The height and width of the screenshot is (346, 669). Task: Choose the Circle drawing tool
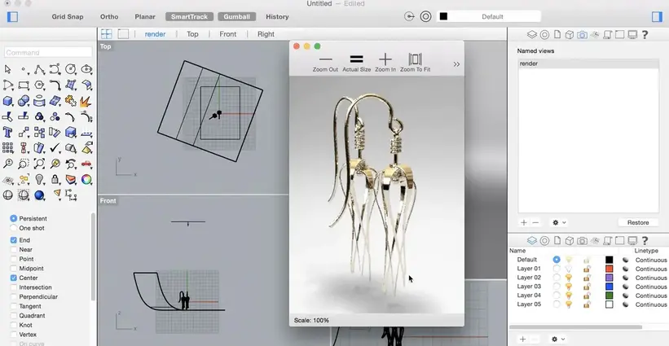(71, 69)
